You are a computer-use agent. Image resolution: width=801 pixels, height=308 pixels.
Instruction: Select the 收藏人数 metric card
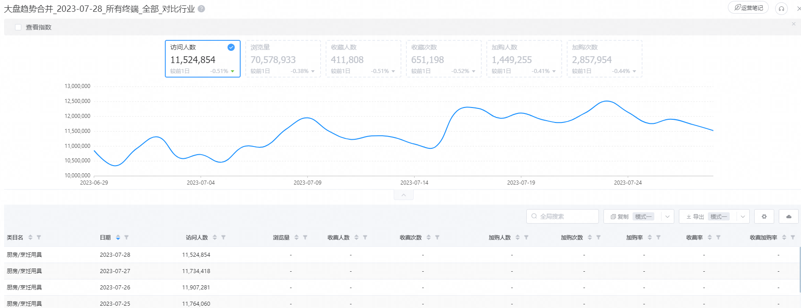click(363, 59)
